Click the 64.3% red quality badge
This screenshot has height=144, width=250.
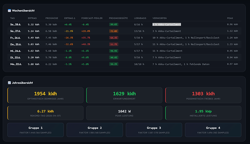click(x=114, y=38)
